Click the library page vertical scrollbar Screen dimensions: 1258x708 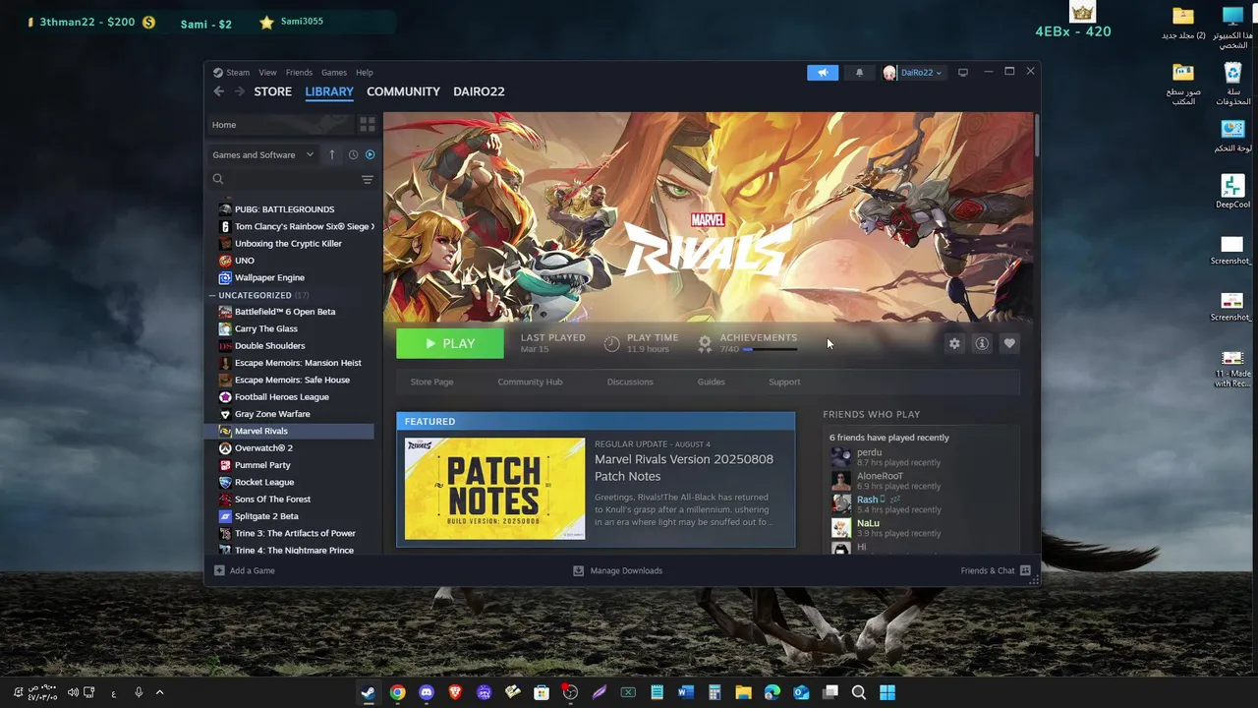pyautogui.click(x=1036, y=134)
